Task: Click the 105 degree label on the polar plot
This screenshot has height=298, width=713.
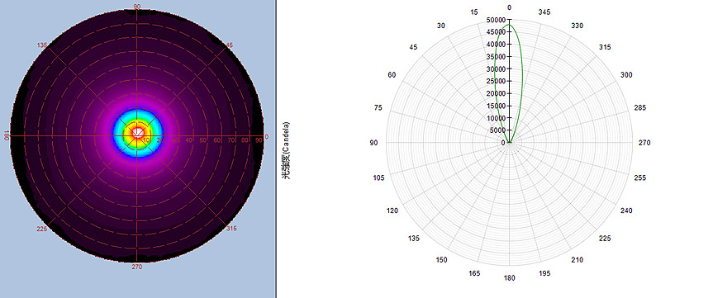Action: pyautogui.click(x=378, y=177)
